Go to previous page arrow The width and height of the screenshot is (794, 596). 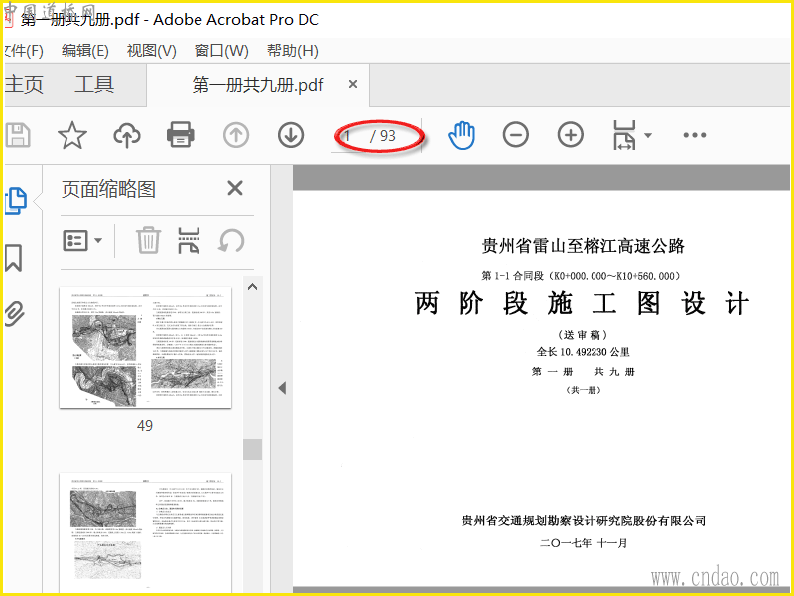[x=236, y=135]
